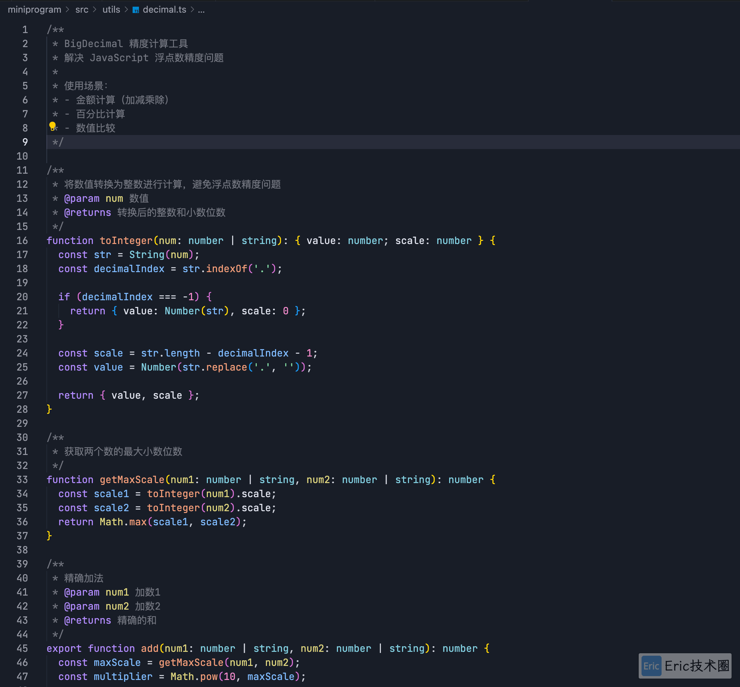Click the closing brace on line 28

pyautogui.click(x=49, y=409)
